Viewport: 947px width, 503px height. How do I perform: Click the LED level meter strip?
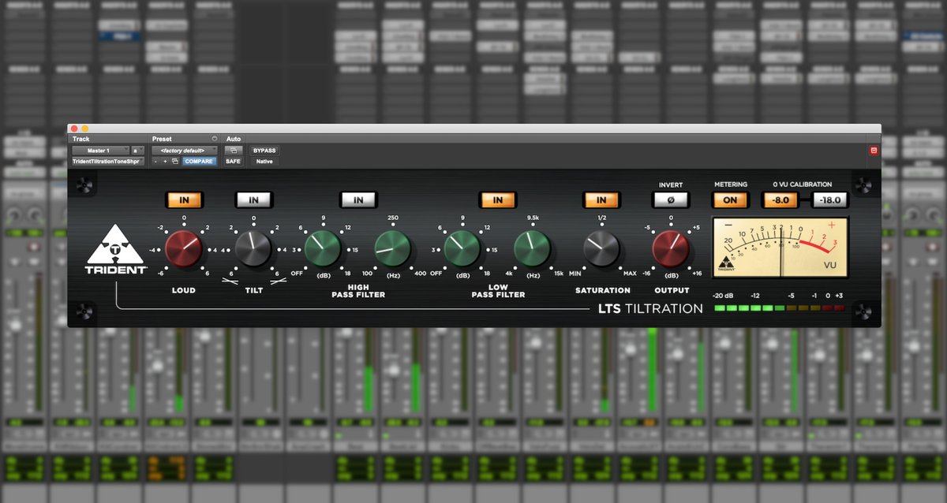click(x=779, y=307)
